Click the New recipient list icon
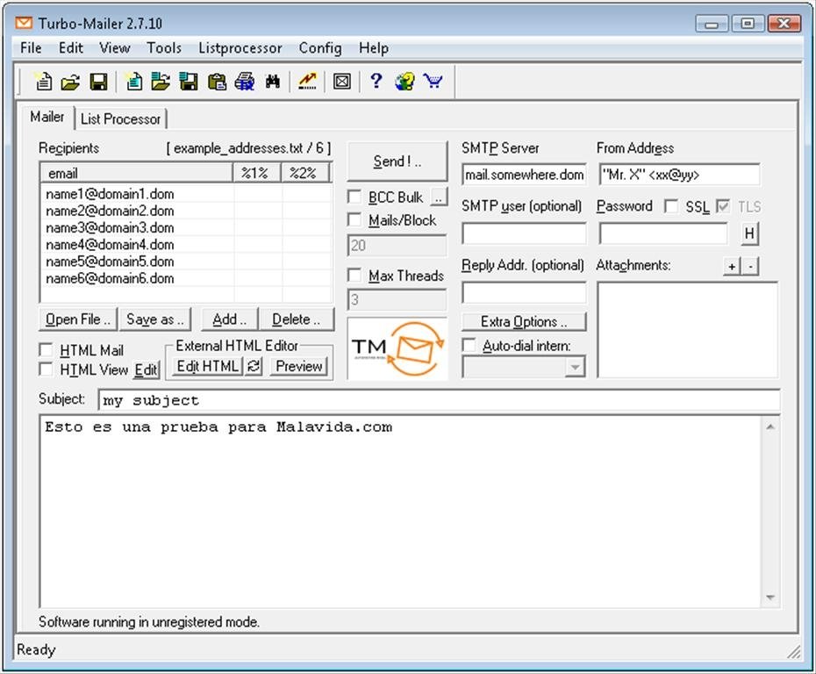 134,82
